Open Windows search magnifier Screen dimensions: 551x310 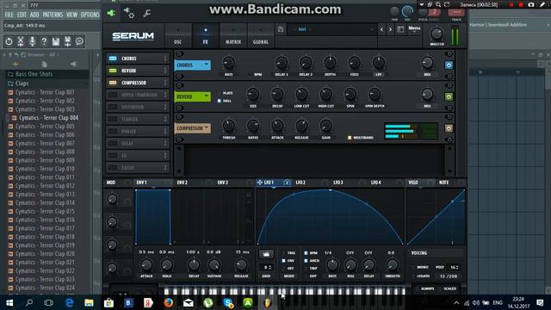click(29, 302)
